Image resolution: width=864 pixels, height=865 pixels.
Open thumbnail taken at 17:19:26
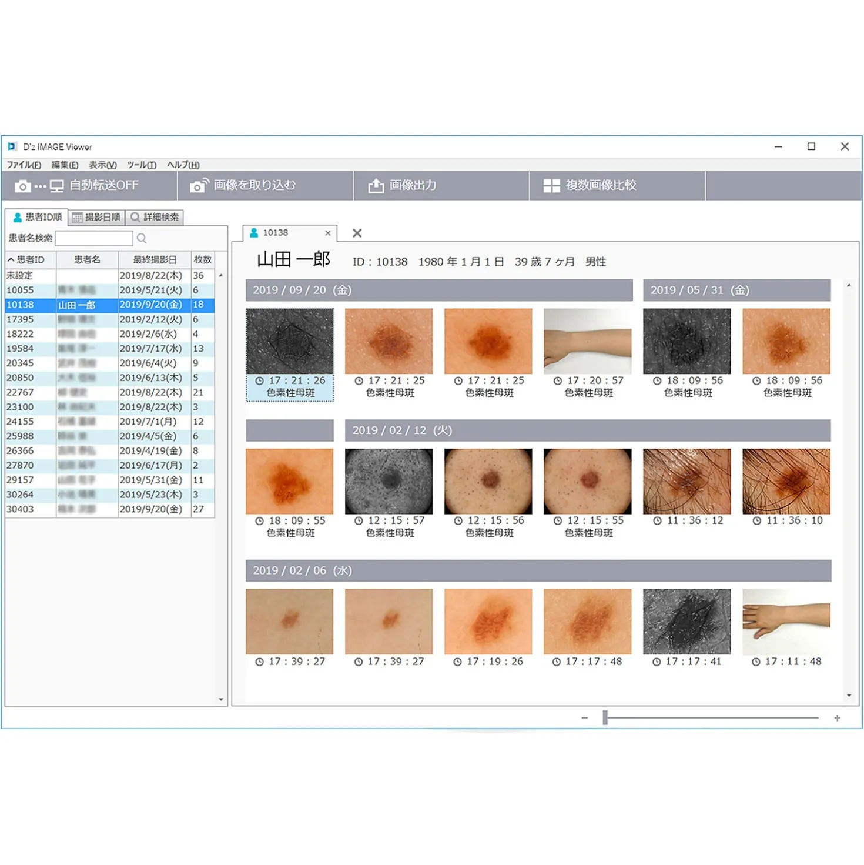[x=488, y=622]
